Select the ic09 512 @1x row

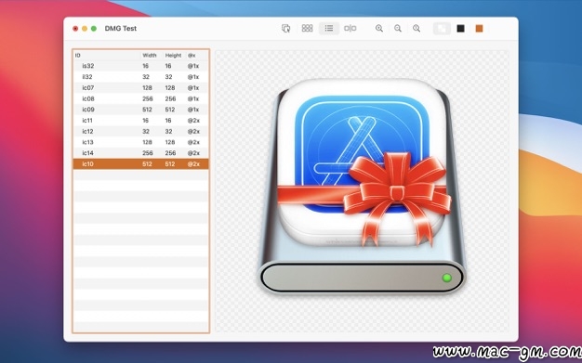click(140, 110)
